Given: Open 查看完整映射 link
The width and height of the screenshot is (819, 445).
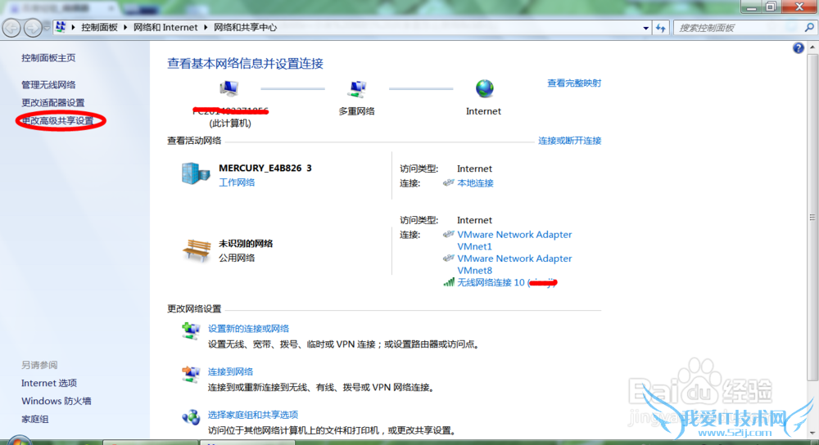Looking at the screenshot, I should tap(574, 83).
